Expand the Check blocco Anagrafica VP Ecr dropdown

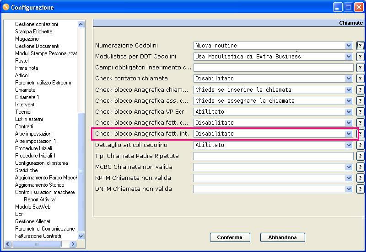point(349,111)
